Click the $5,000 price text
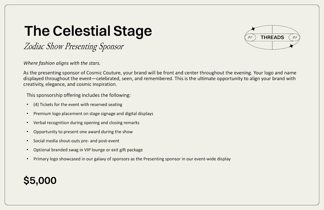The image size is (324, 210). click(40, 180)
